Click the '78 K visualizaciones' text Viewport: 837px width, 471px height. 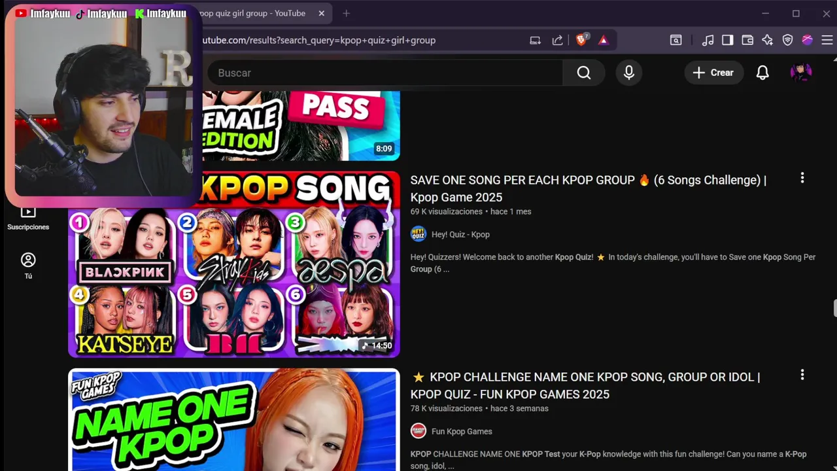[x=447, y=408]
